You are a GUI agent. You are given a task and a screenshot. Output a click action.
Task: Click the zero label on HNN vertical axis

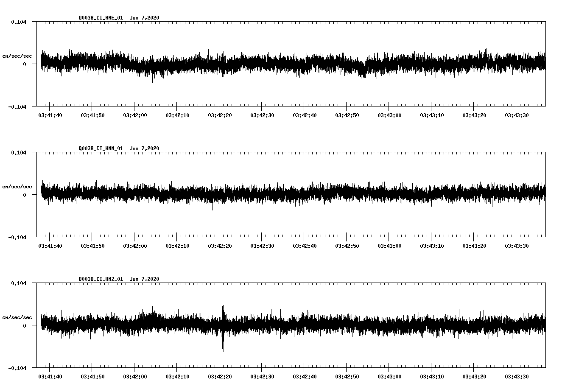25,195
